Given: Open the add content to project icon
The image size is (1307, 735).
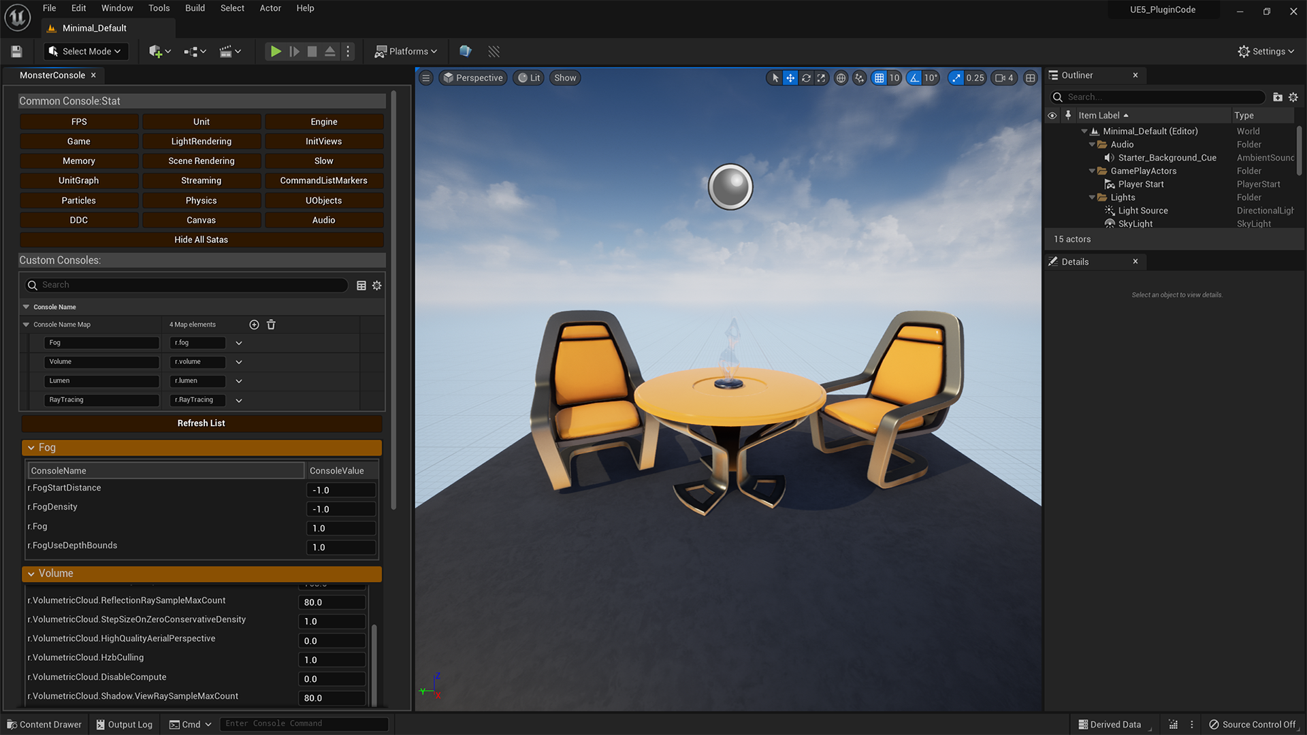Looking at the screenshot, I should click(x=160, y=51).
